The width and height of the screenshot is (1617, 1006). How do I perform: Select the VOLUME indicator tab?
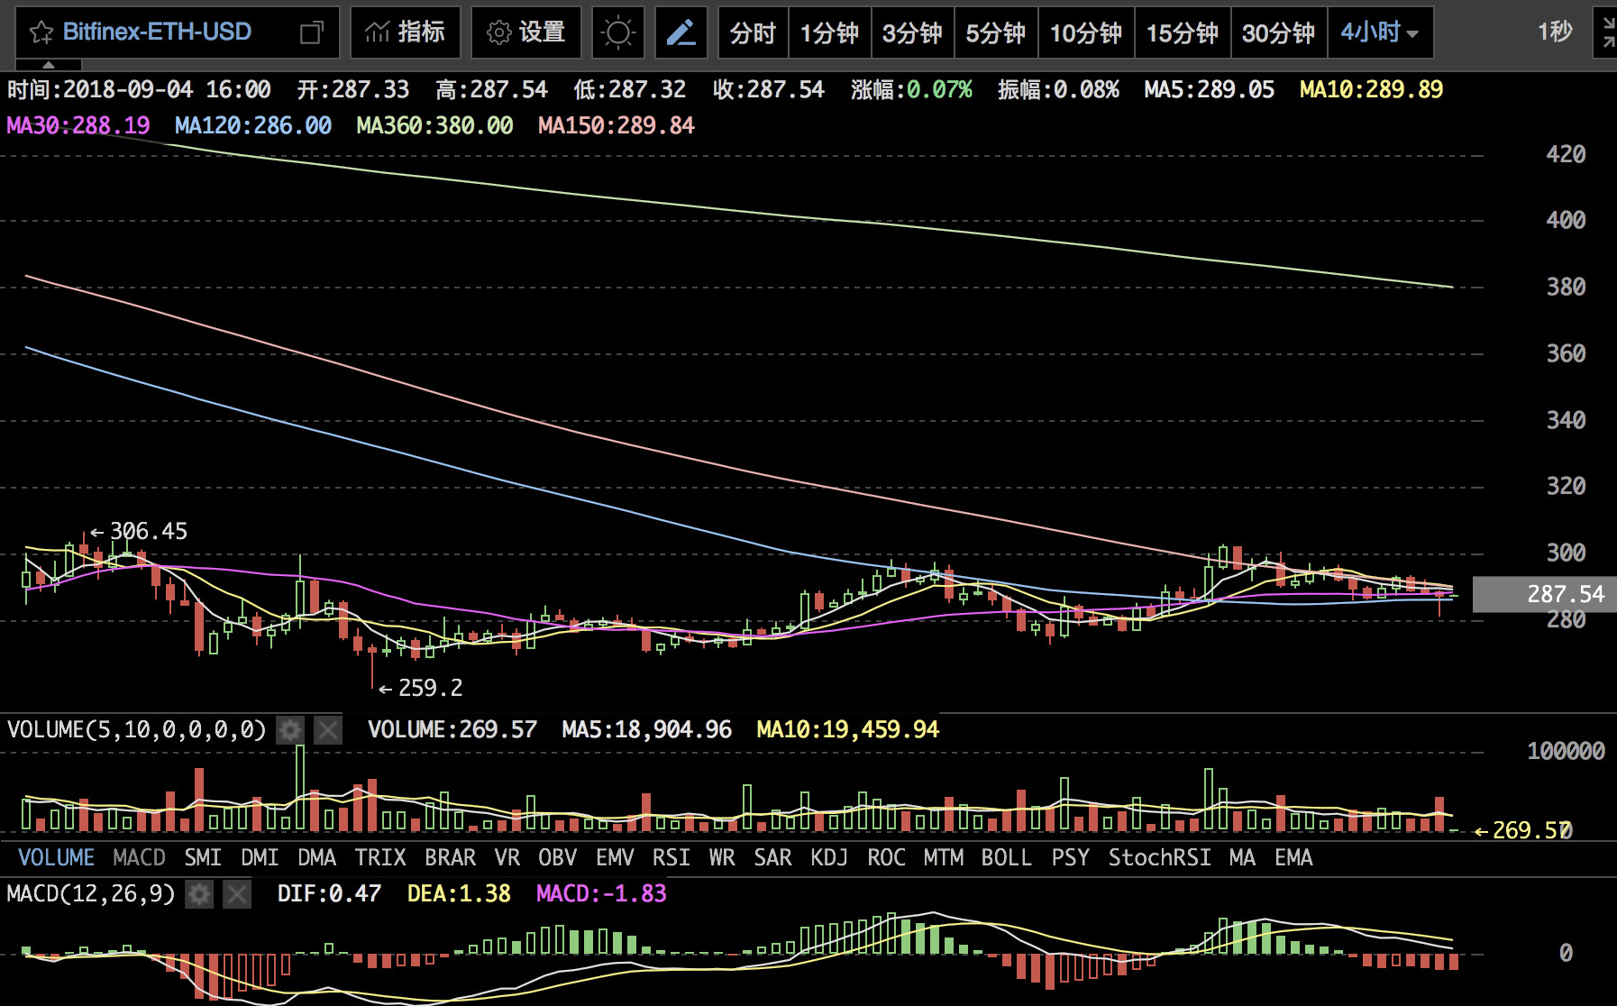coord(56,857)
